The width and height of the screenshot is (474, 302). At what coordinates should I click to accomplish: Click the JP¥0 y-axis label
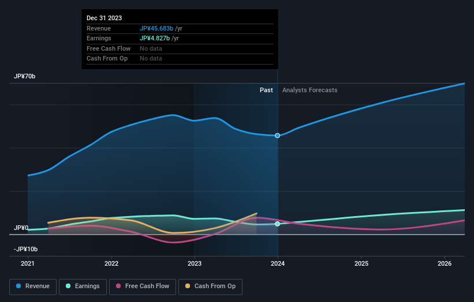point(21,228)
